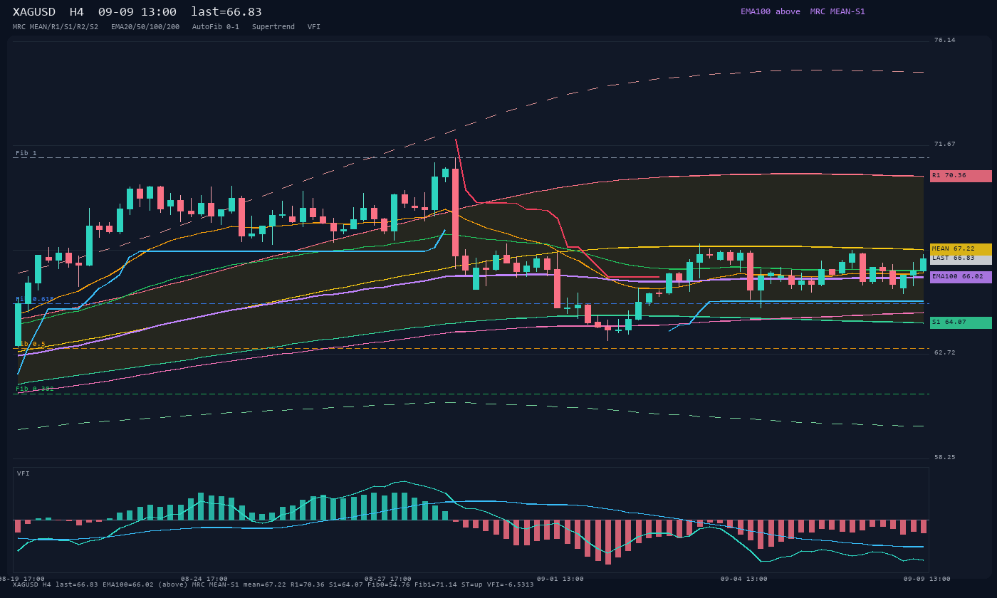Click the VFI panel title label
Image resolution: width=997 pixels, height=598 pixels.
[24, 473]
